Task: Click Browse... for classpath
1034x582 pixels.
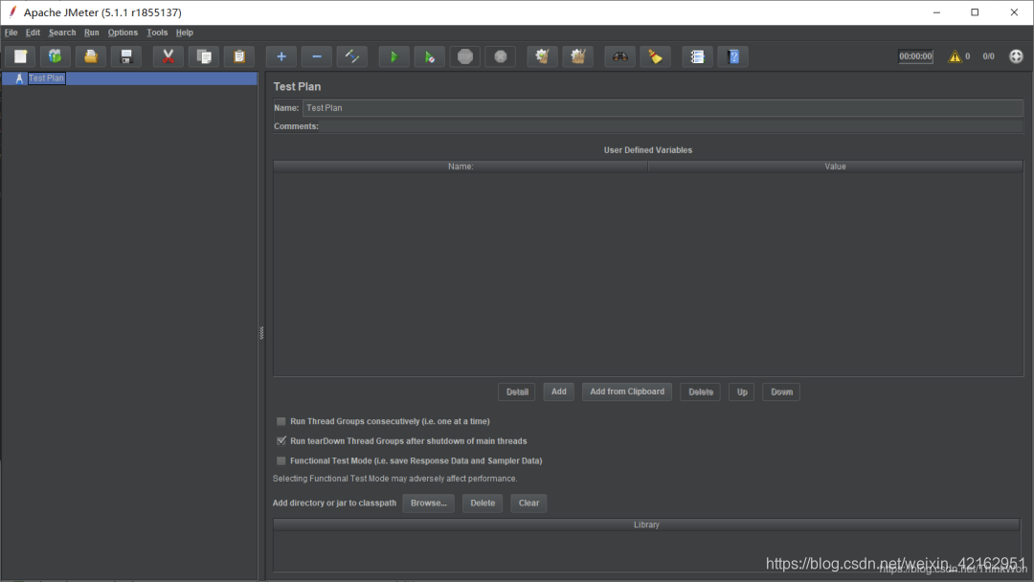Action: 429,504
